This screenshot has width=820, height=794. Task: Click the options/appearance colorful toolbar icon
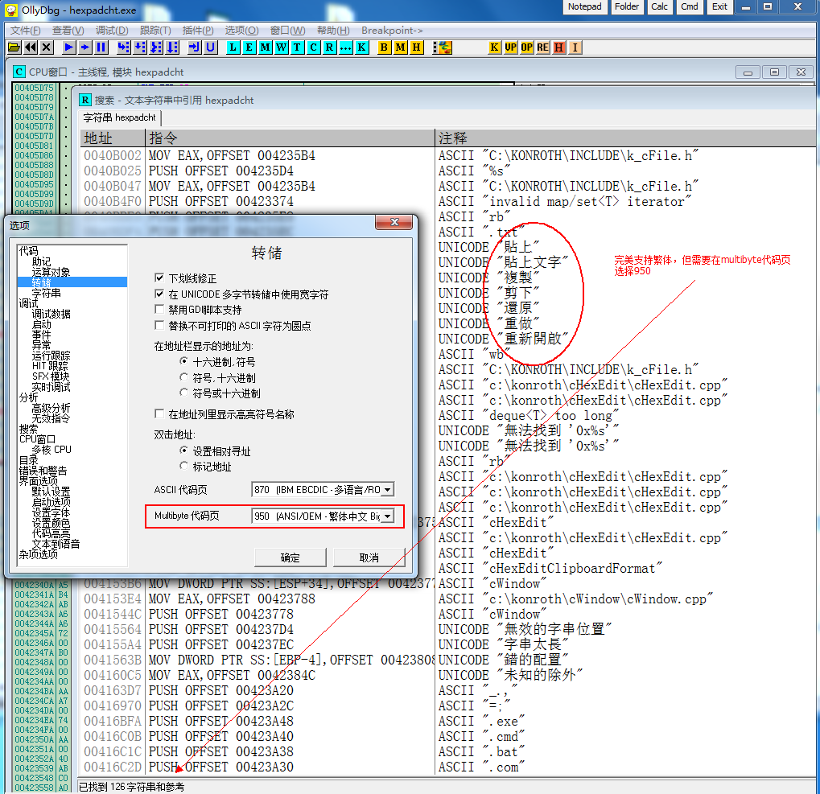point(443,47)
